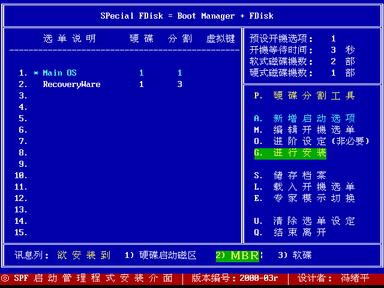384x288 pixels.
Task: Click 硬式磁碟機数 1 部 value
Action: [343, 73]
